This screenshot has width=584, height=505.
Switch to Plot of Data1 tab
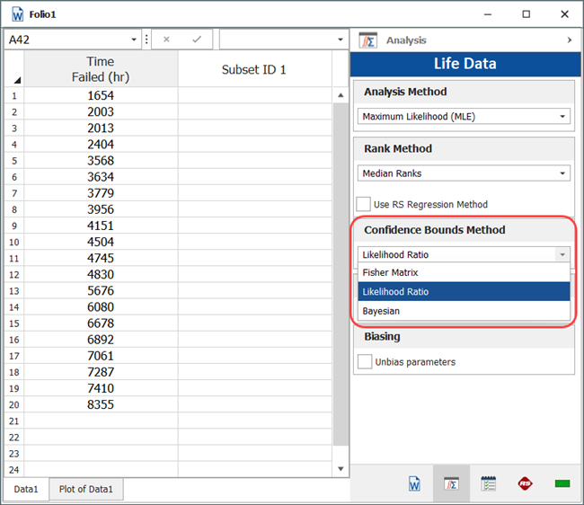point(86,489)
